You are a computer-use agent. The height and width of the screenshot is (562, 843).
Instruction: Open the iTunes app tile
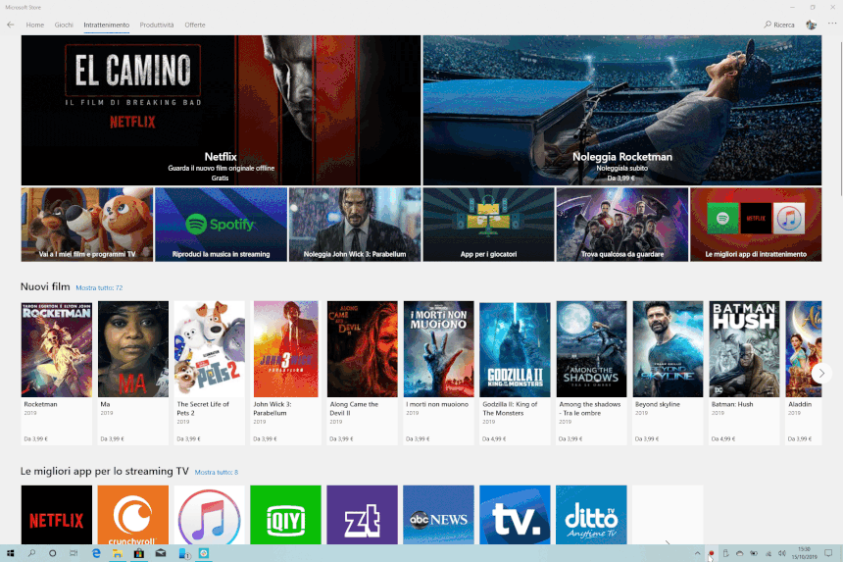(x=209, y=515)
